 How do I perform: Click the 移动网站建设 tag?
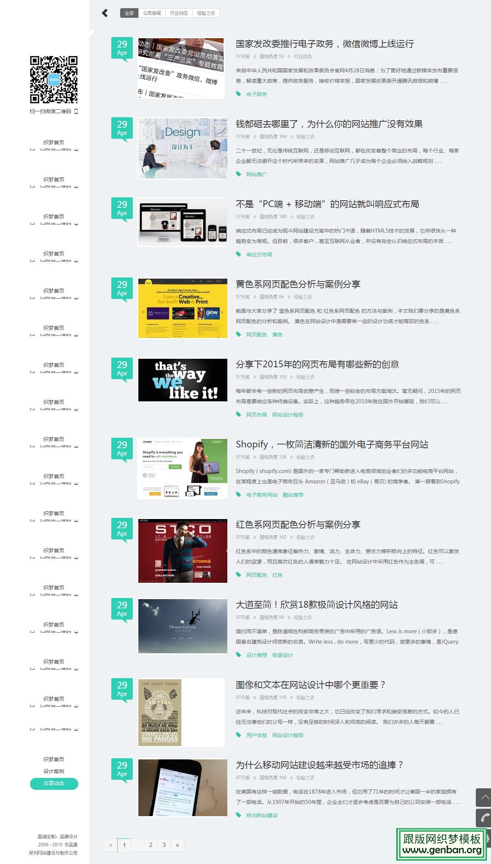click(262, 815)
